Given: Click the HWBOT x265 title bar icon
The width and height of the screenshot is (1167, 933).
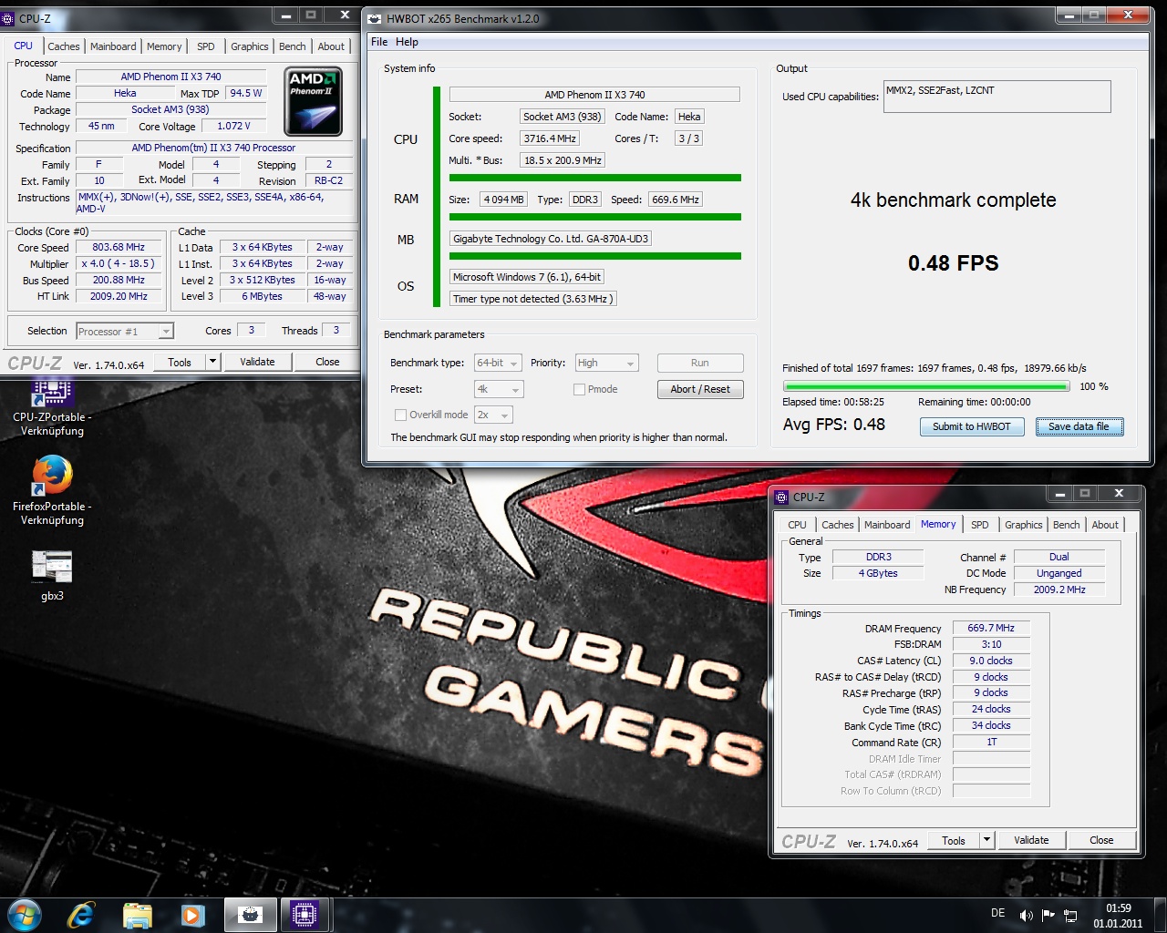Looking at the screenshot, I should pyautogui.click(x=375, y=18).
